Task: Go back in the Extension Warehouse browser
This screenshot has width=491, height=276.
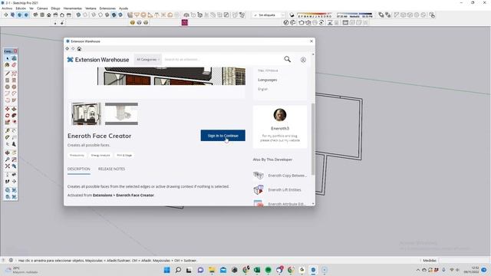Action: point(68,49)
